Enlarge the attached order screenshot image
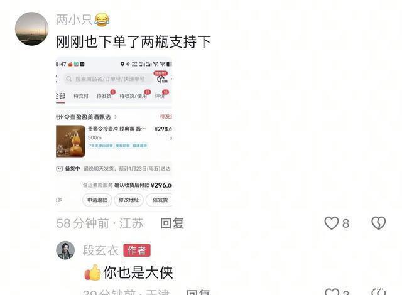 (114, 134)
